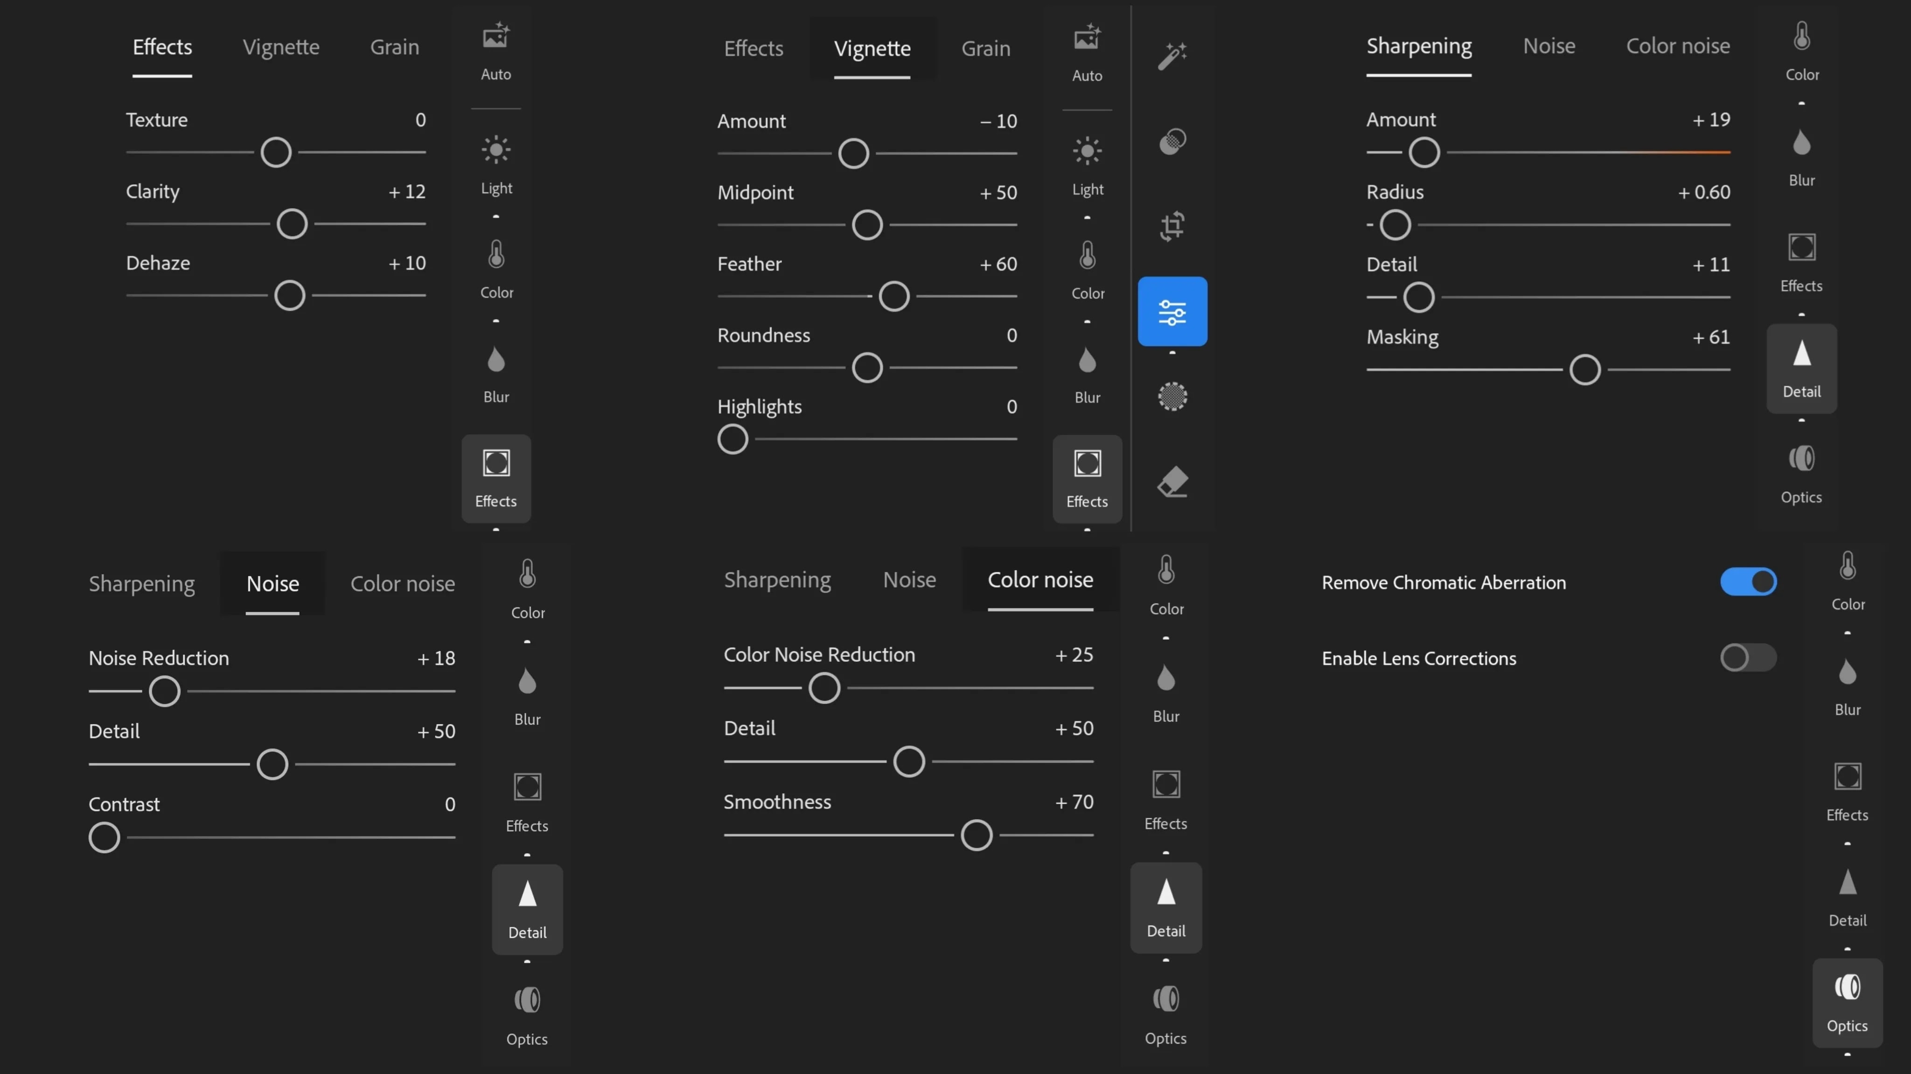Click the Roundness slider handle
Image resolution: width=1911 pixels, height=1074 pixels.
[866, 367]
